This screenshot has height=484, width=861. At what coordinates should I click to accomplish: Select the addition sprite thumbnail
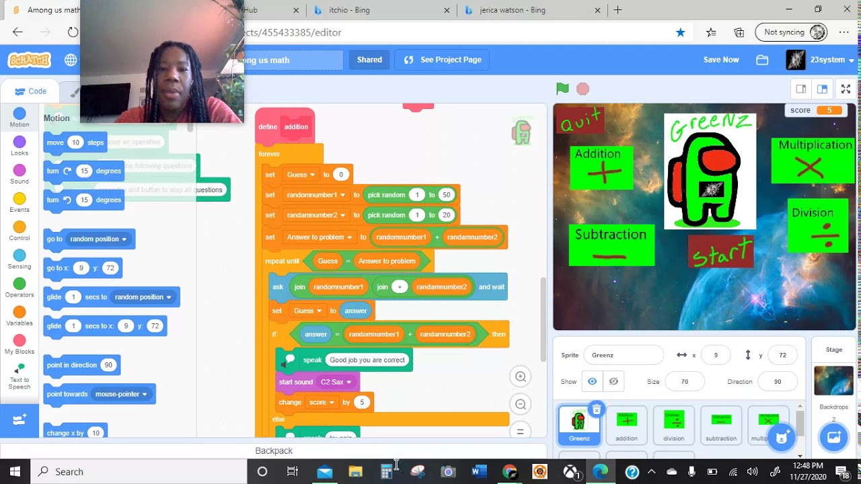coord(626,425)
